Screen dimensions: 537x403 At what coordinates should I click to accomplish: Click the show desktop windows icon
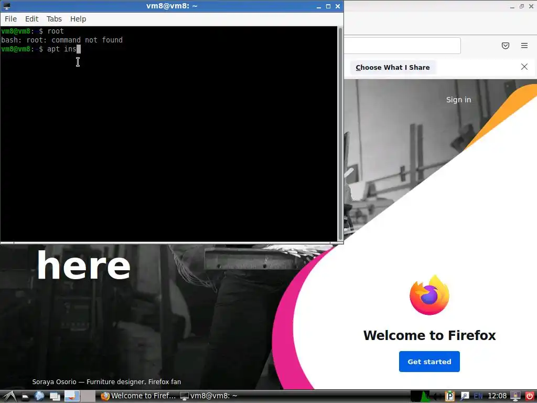click(x=55, y=397)
